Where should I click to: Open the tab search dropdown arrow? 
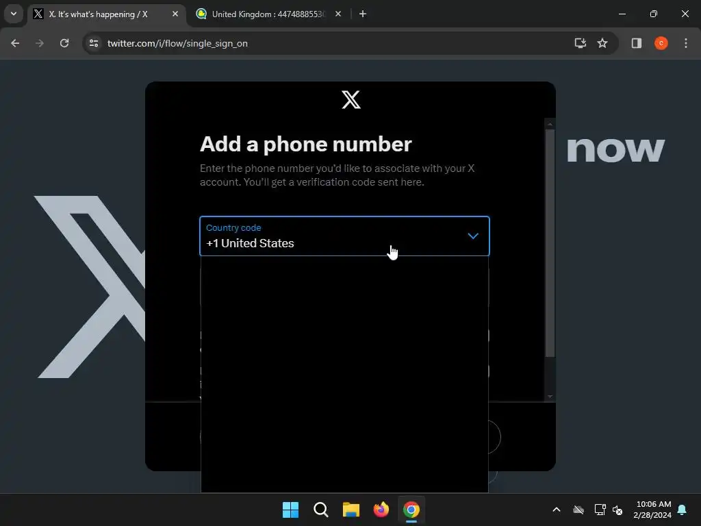(x=14, y=14)
